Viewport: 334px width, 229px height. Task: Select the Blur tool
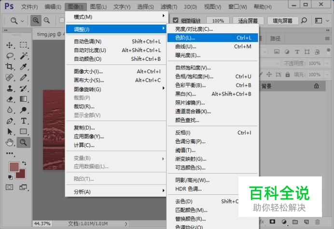[x=10, y=110]
